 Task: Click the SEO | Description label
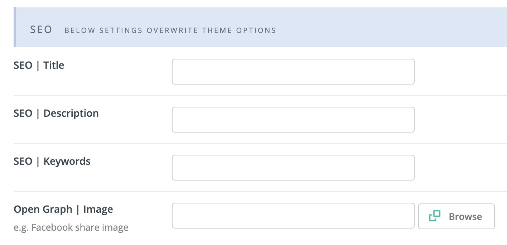tap(56, 113)
